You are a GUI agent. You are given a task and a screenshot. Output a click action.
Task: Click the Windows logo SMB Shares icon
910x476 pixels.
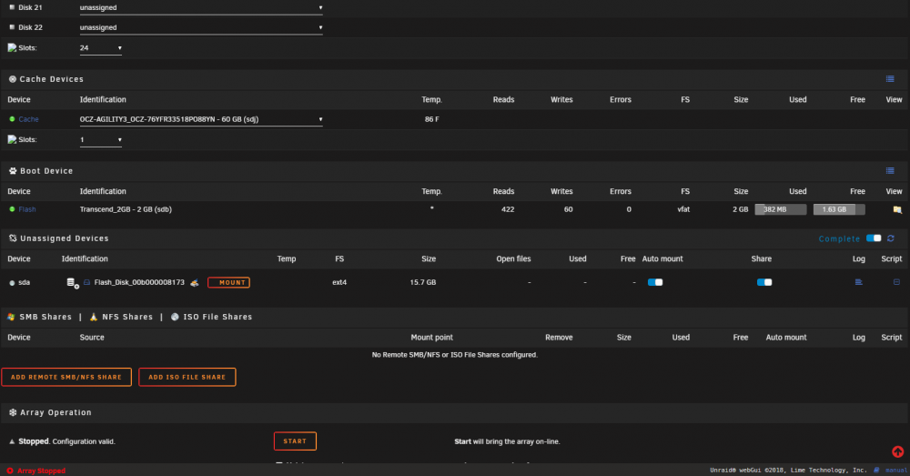pos(11,317)
